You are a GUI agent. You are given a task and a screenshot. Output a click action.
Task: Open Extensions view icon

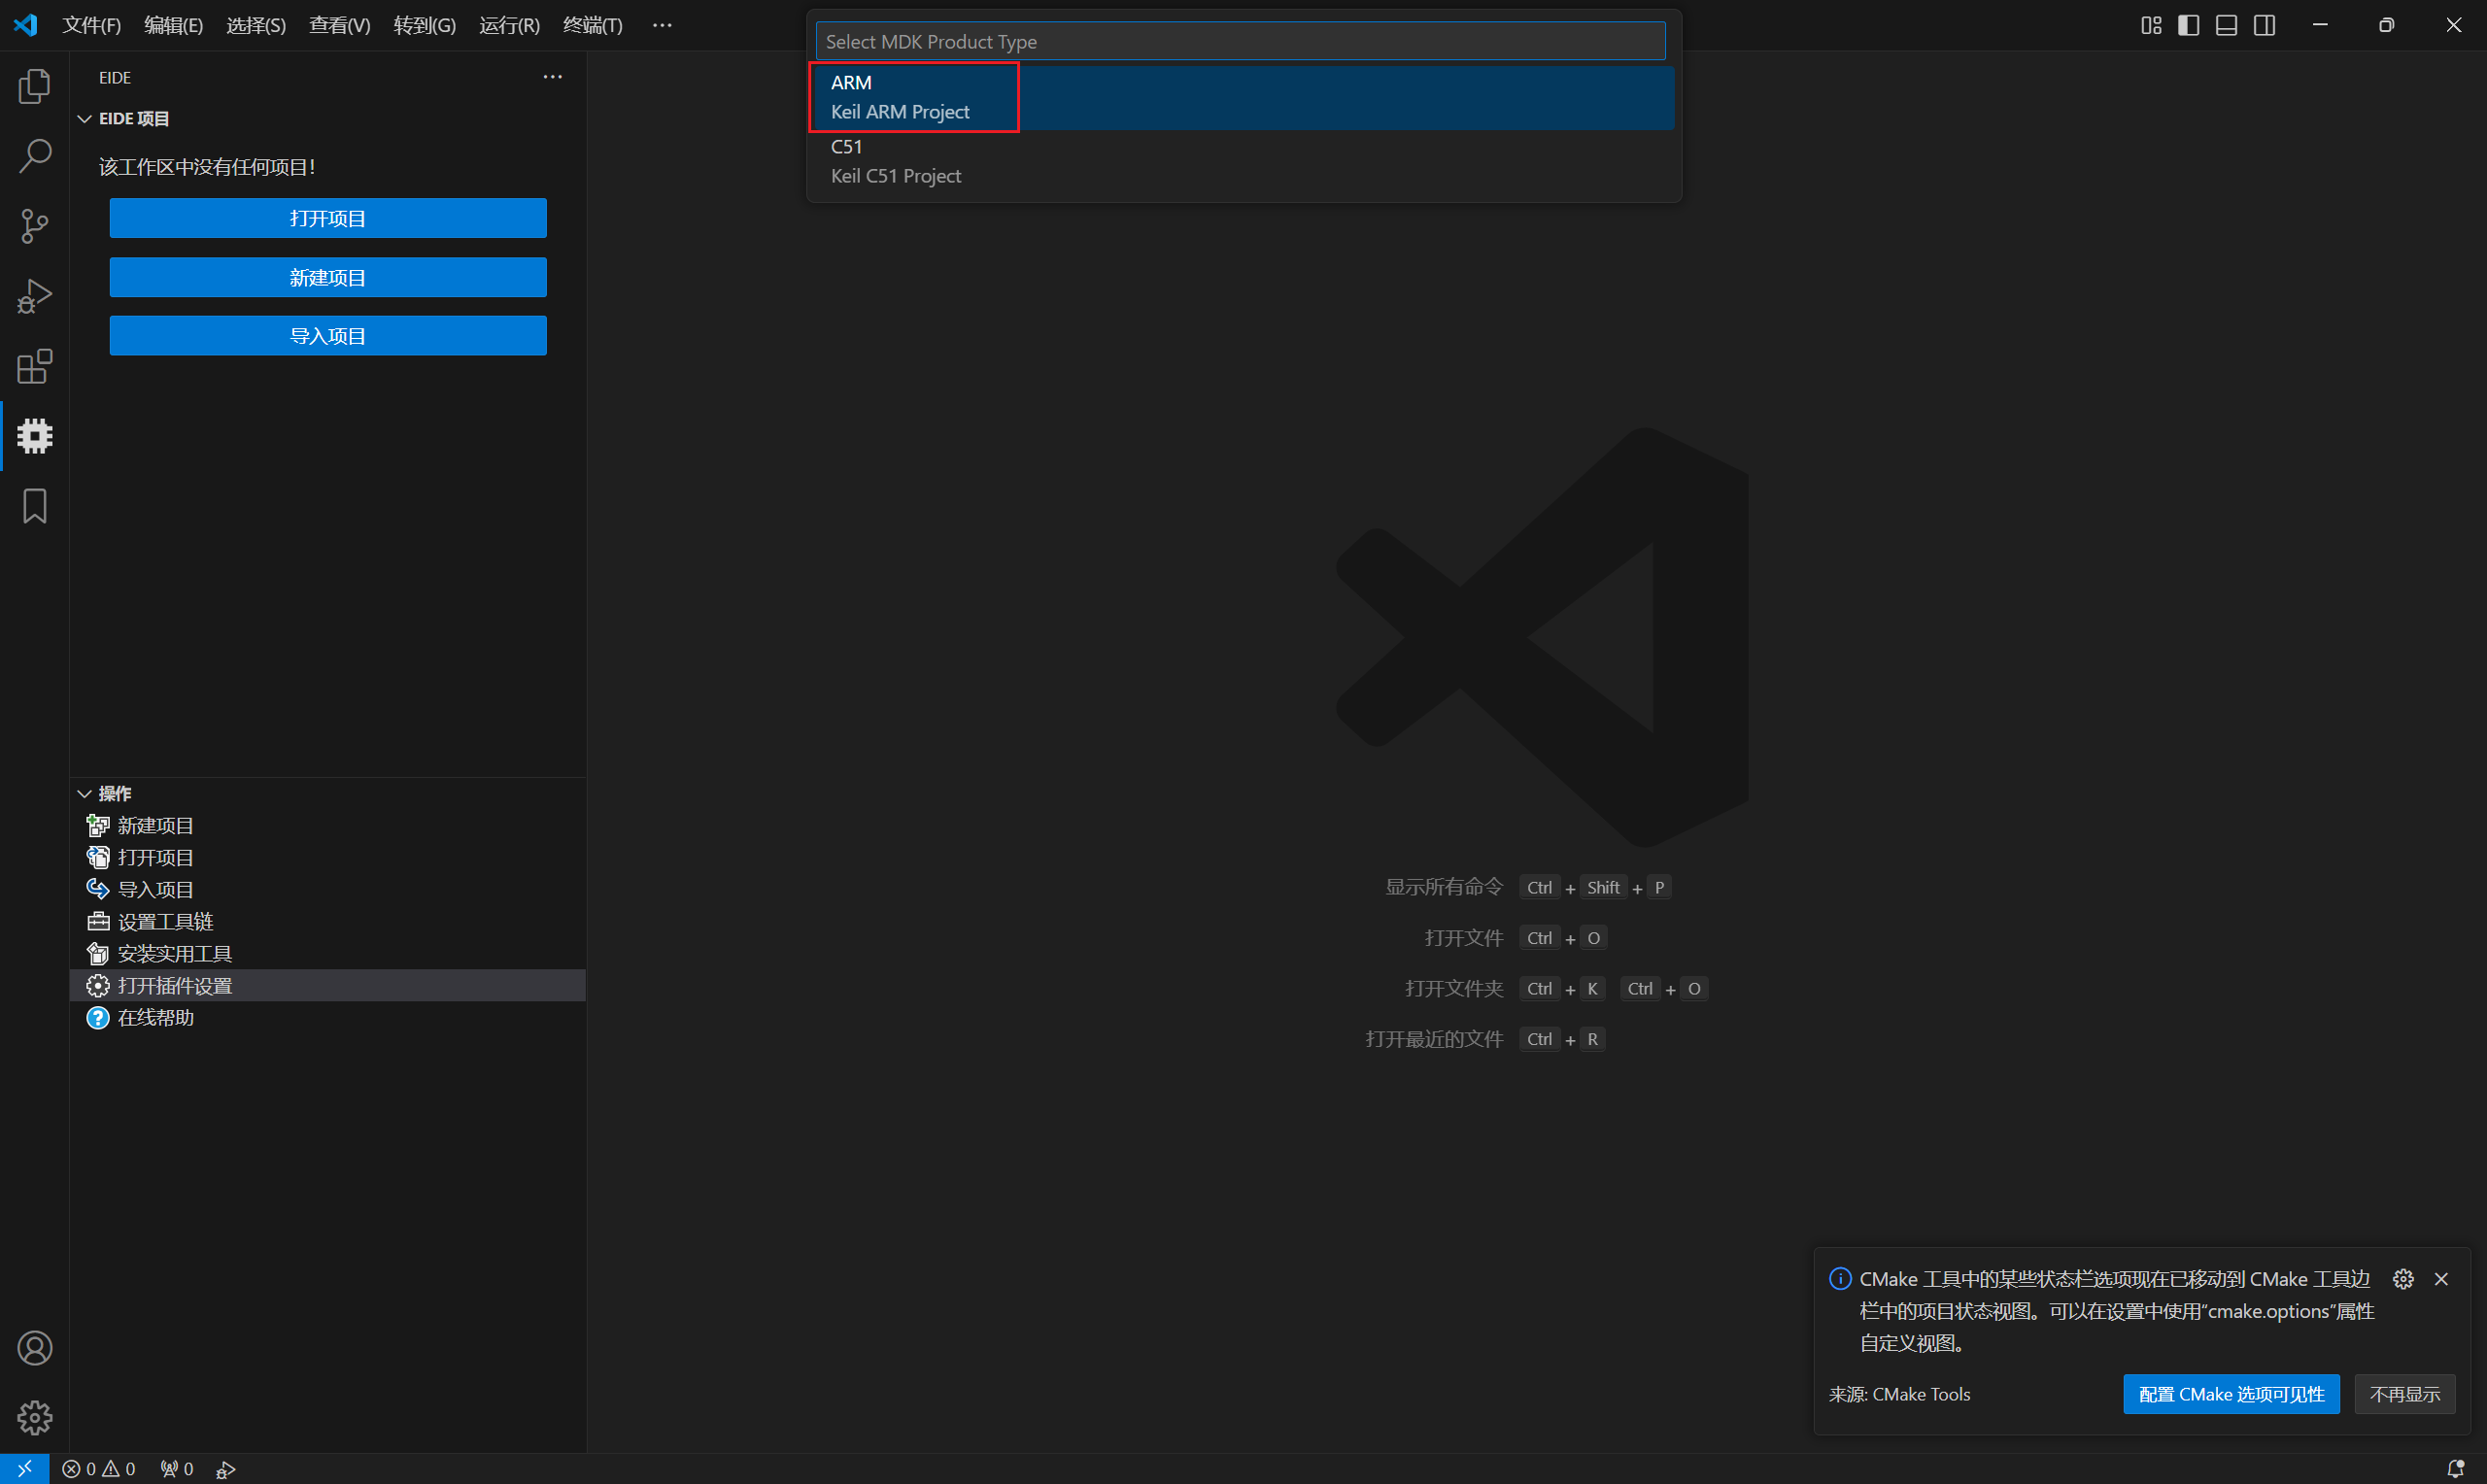point(35,366)
